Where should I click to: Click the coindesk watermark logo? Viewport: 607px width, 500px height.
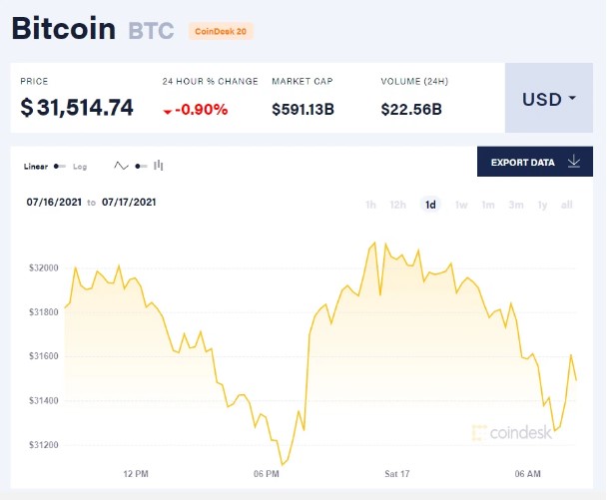(x=512, y=432)
